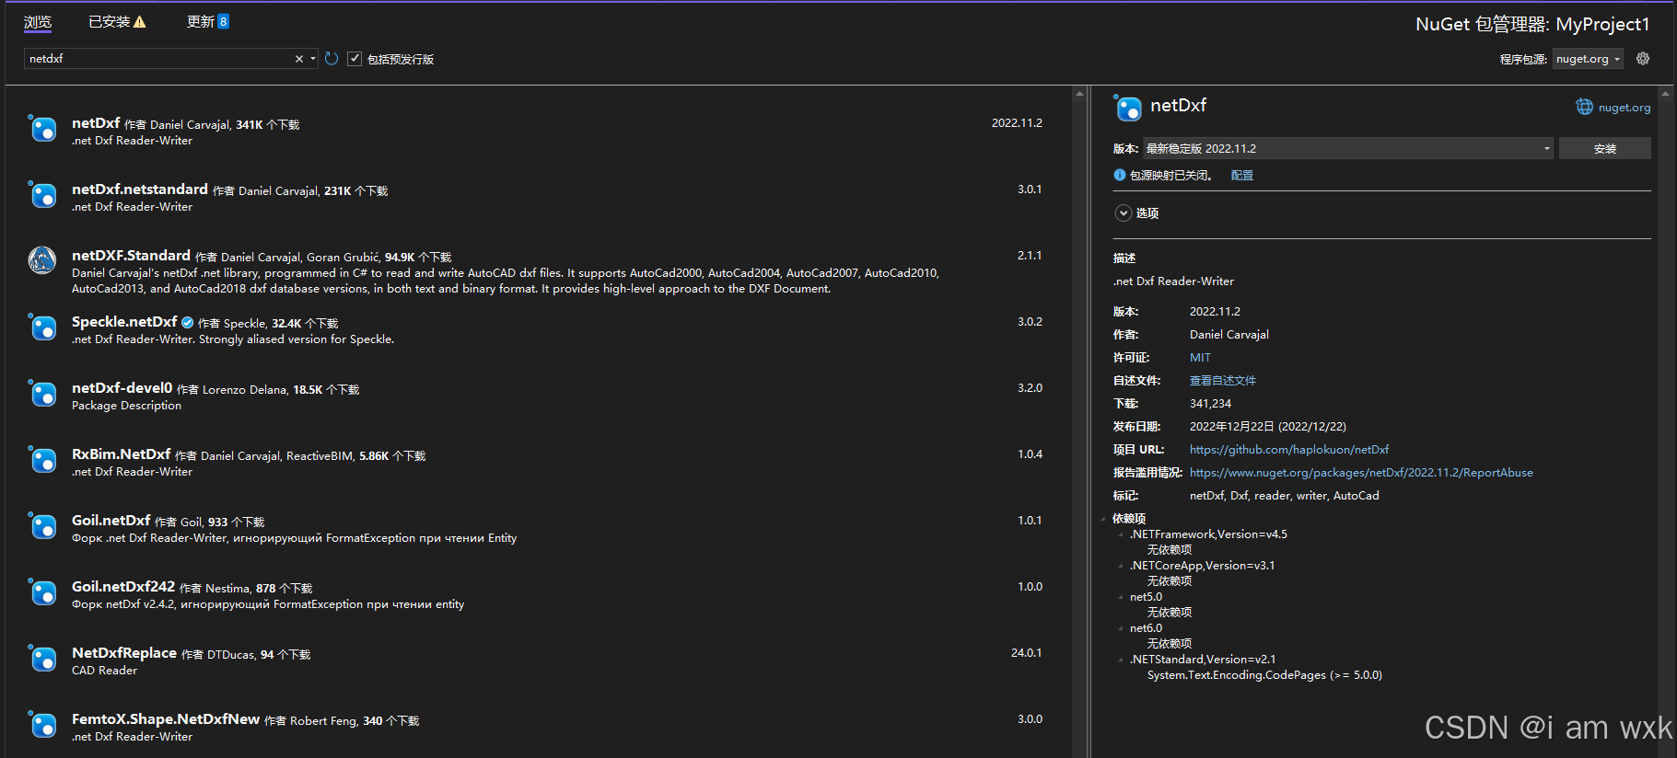This screenshot has width=1677, height=758.
Task: Click the netDxf-devel0 package icon
Action: tap(42, 395)
